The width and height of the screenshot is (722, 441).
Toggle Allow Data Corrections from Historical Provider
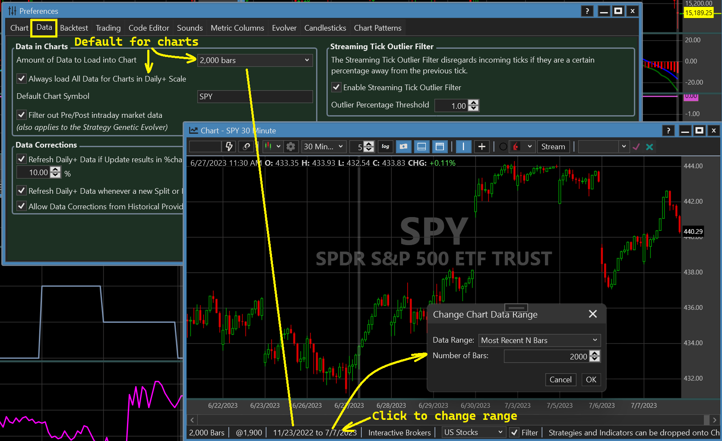[x=22, y=206]
